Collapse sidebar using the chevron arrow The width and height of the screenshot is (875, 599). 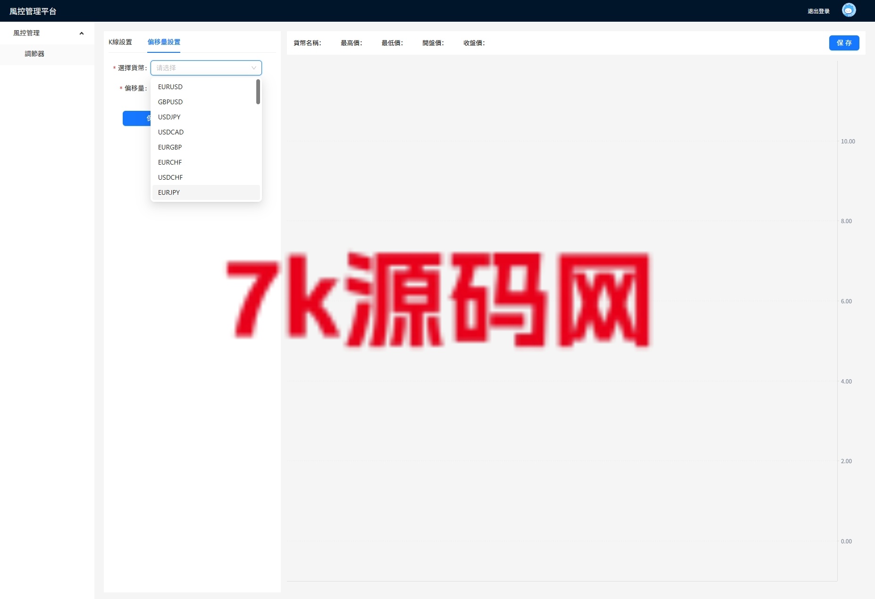(x=82, y=33)
